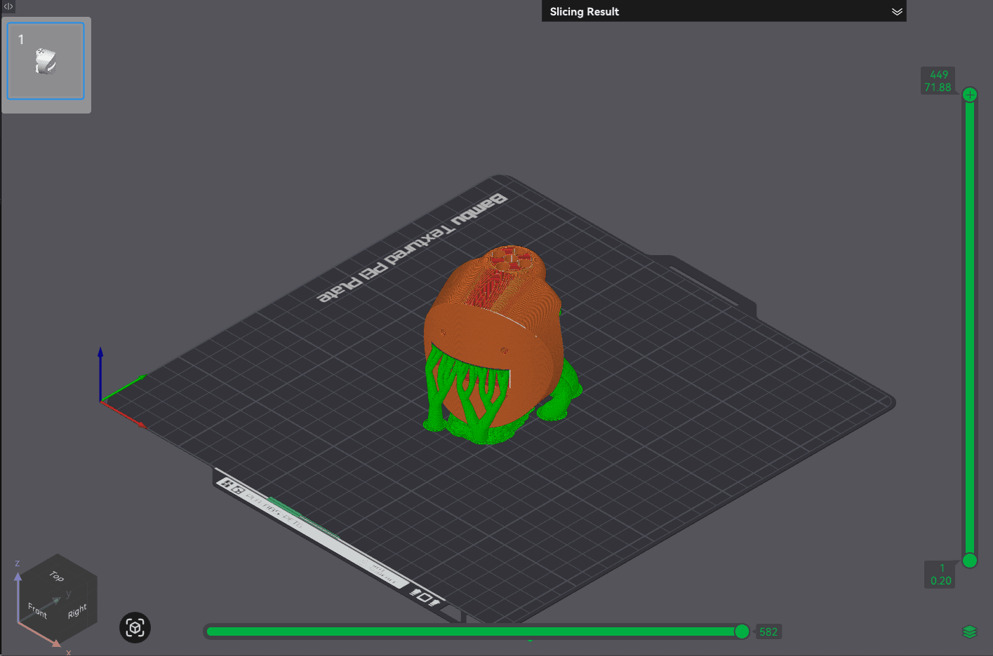Click the zoom-to-fit cube icon

tap(135, 627)
